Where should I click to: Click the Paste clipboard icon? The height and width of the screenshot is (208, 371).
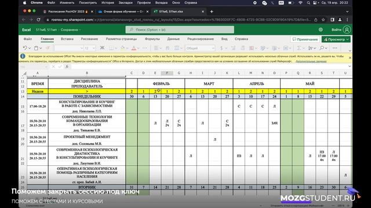point(36,48)
